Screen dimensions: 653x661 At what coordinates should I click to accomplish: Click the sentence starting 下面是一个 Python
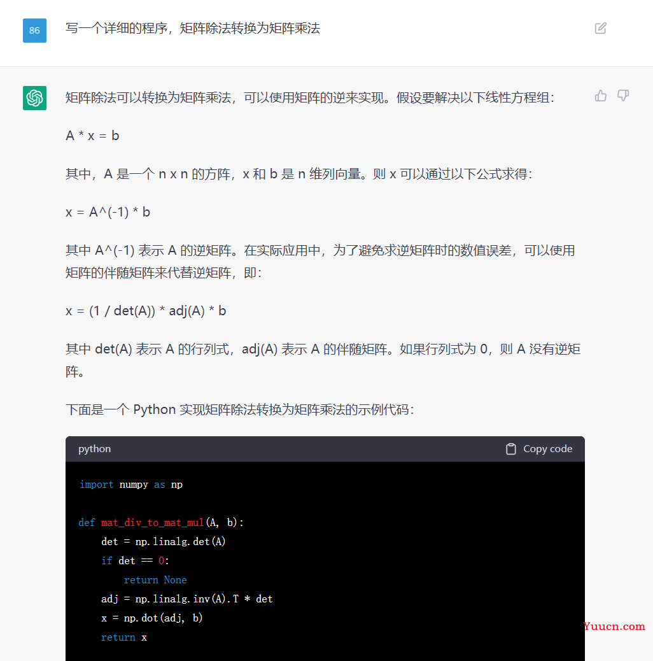tap(240, 409)
